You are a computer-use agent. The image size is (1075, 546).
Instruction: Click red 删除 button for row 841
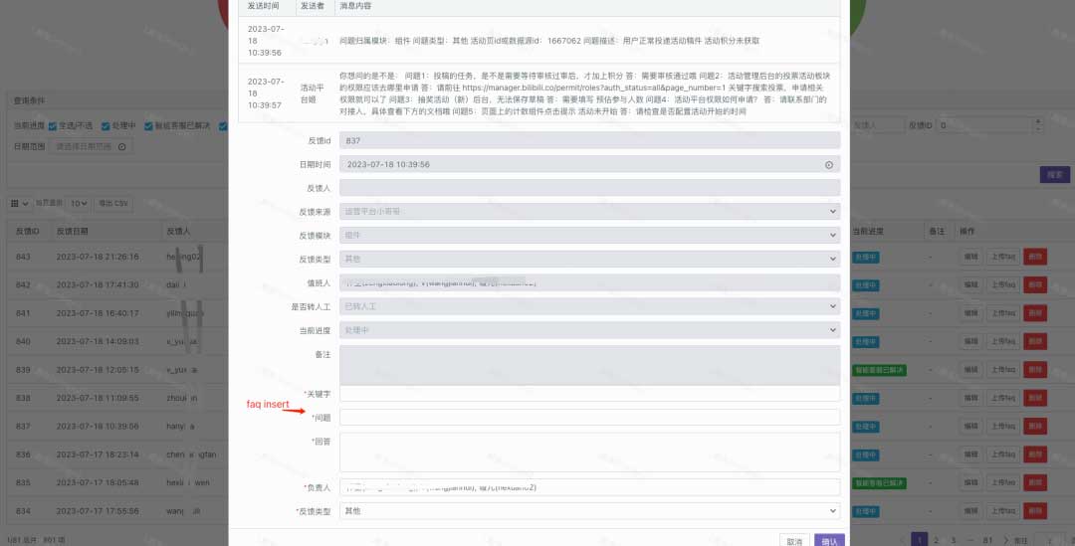(x=1035, y=313)
